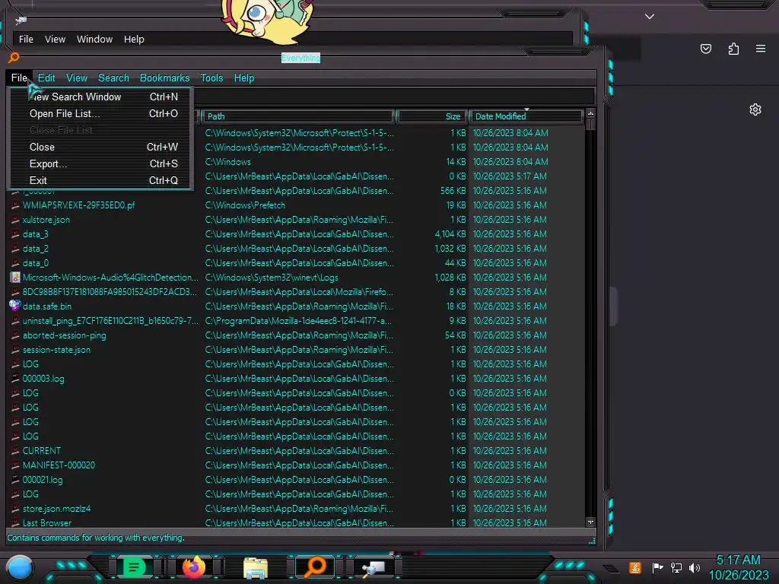
Task: Open File menu of top background window
Action: click(26, 40)
